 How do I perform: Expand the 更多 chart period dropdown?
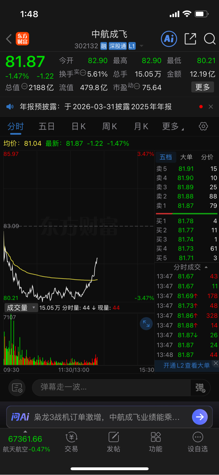click(x=173, y=126)
